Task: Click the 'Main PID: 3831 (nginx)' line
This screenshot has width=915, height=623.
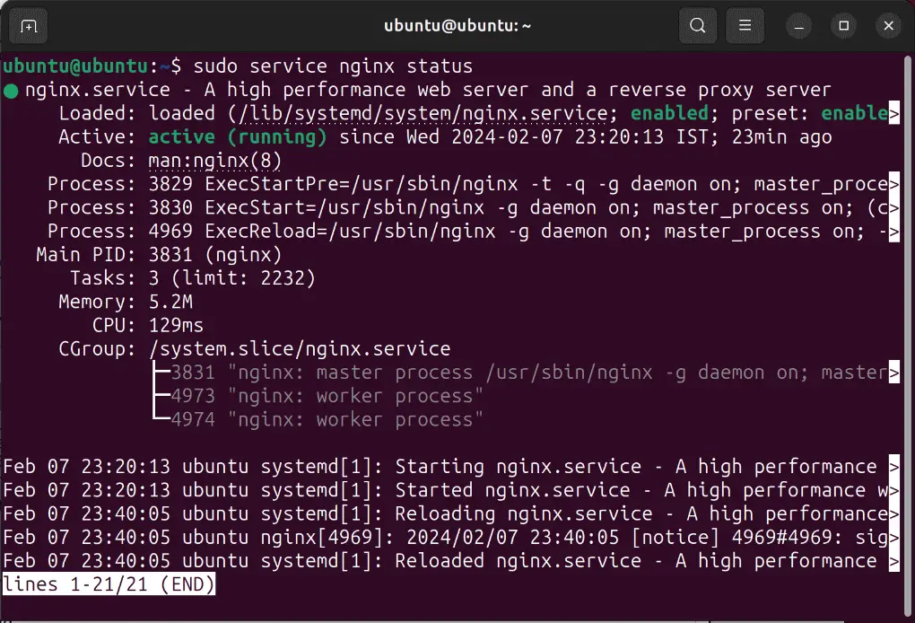Action: coord(159,255)
